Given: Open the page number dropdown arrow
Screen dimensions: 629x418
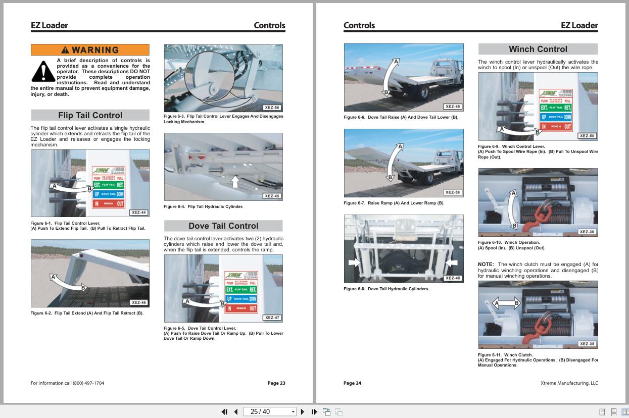Looking at the screenshot, I should (293, 412).
